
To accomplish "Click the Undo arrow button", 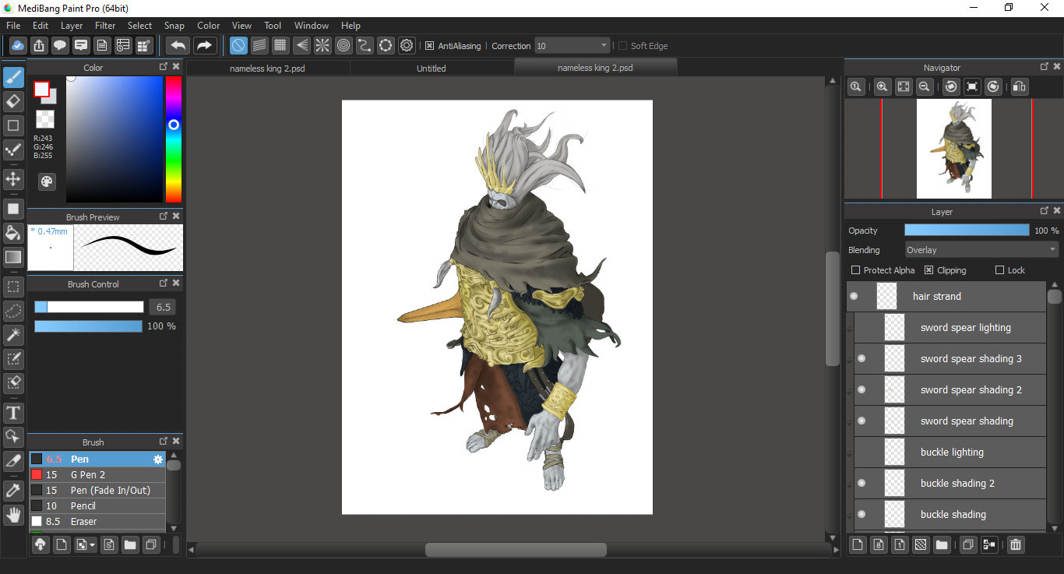I will [178, 45].
